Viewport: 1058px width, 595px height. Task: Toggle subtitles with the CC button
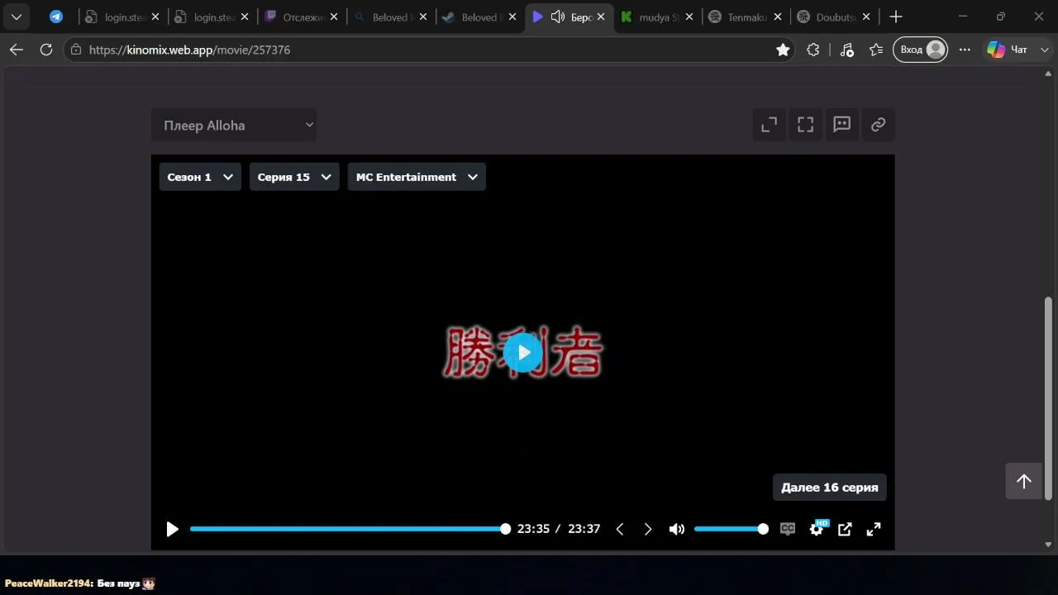click(788, 529)
